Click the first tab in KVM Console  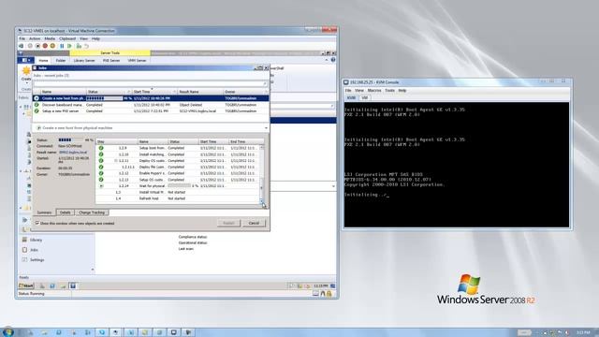click(351, 97)
